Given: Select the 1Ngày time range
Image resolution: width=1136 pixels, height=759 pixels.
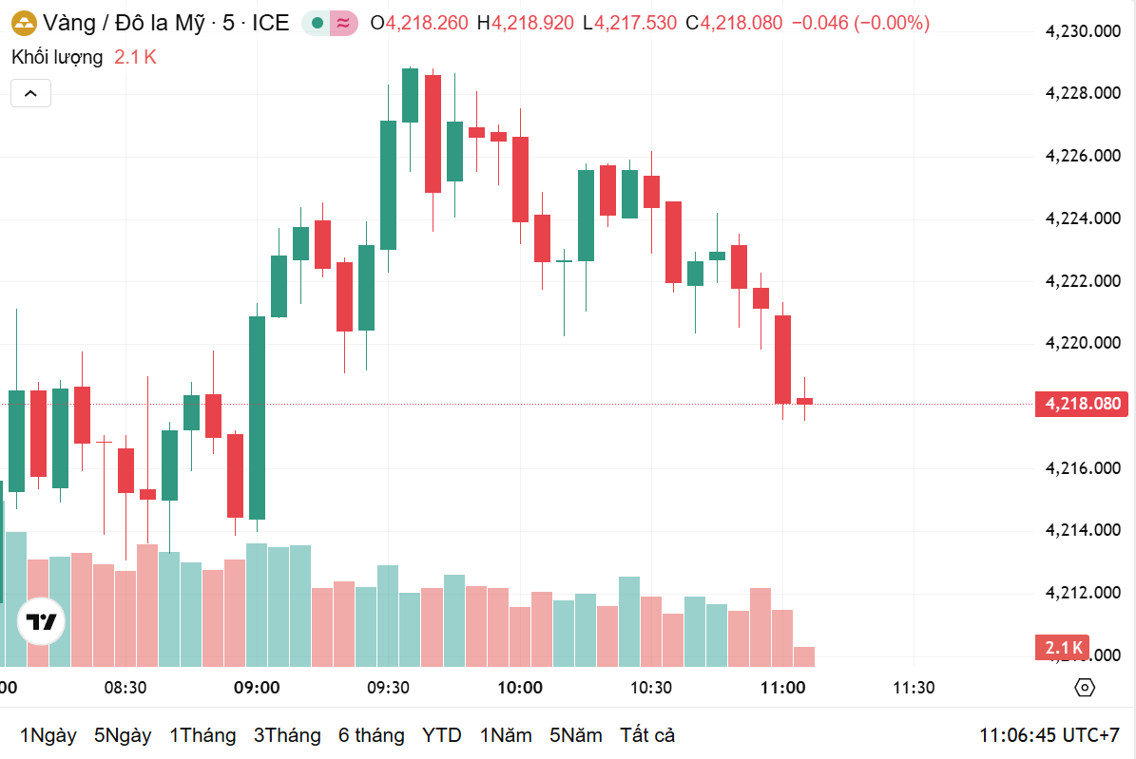Looking at the screenshot, I should point(48,735).
